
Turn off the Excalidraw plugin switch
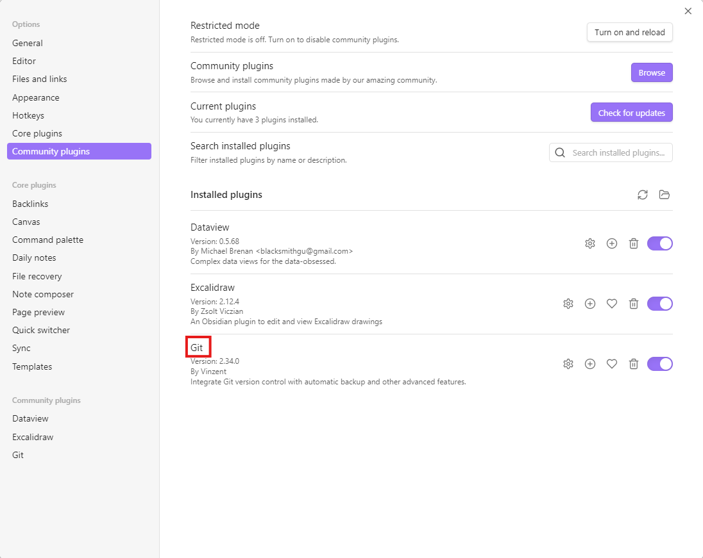pos(659,304)
